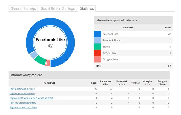Click the Facebook Like total value 42
181x115 pixels.
(x=170, y=34)
